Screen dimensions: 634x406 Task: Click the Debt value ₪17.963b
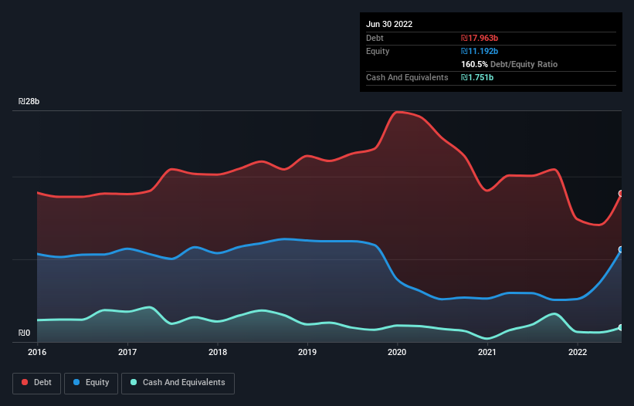(x=480, y=38)
